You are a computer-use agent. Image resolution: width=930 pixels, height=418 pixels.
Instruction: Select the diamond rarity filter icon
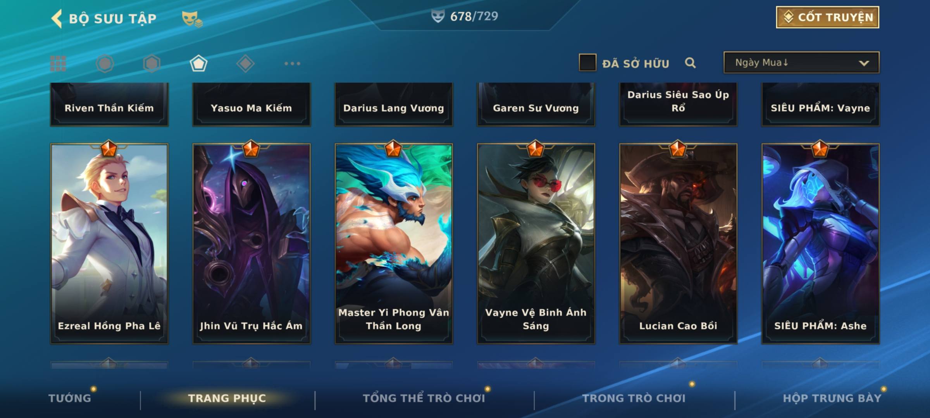[245, 63]
